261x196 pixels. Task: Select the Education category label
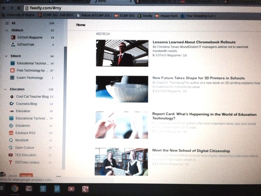(x=17, y=89)
